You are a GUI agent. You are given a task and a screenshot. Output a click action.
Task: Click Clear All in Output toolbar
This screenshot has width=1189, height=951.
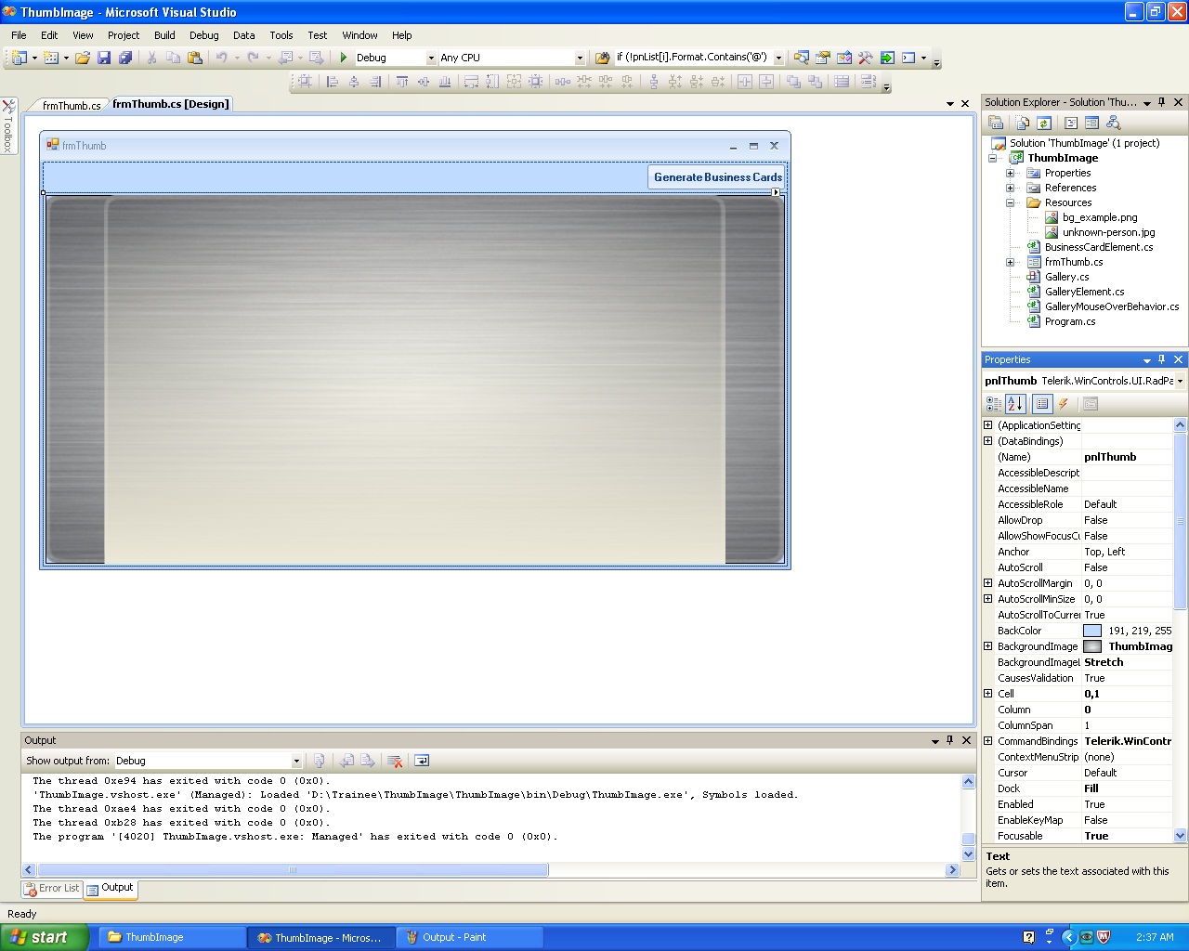[395, 761]
